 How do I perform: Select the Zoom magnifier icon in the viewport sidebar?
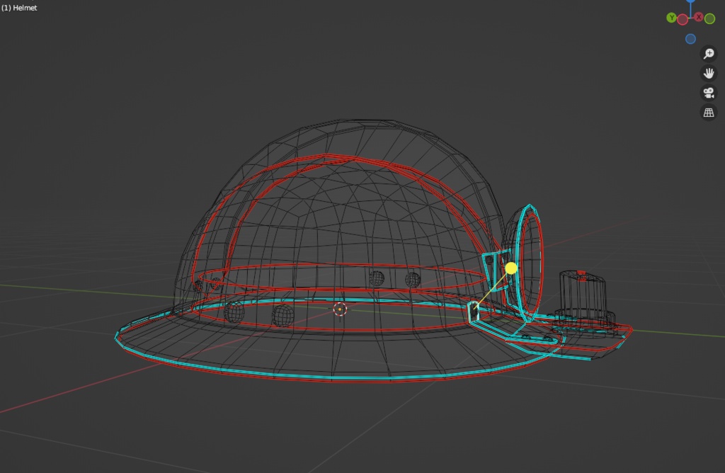pos(708,54)
